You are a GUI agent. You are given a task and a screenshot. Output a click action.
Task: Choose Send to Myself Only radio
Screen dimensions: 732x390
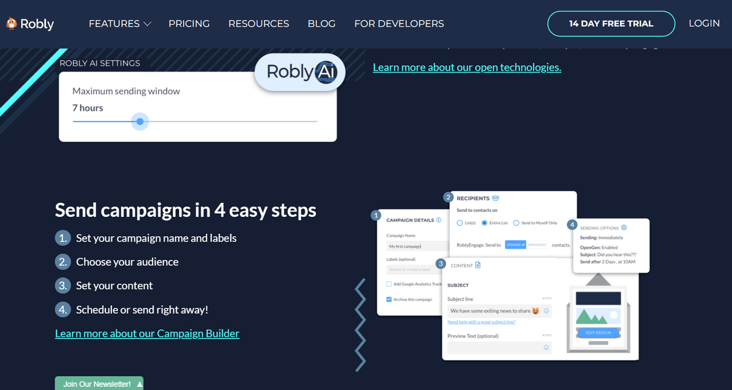click(x=516, y=223)
